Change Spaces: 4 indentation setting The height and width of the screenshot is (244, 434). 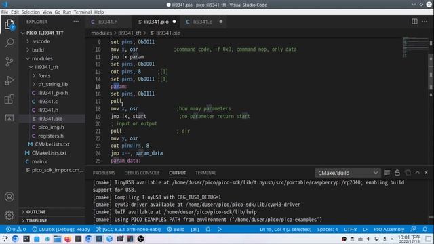click(x=328, y=229)
